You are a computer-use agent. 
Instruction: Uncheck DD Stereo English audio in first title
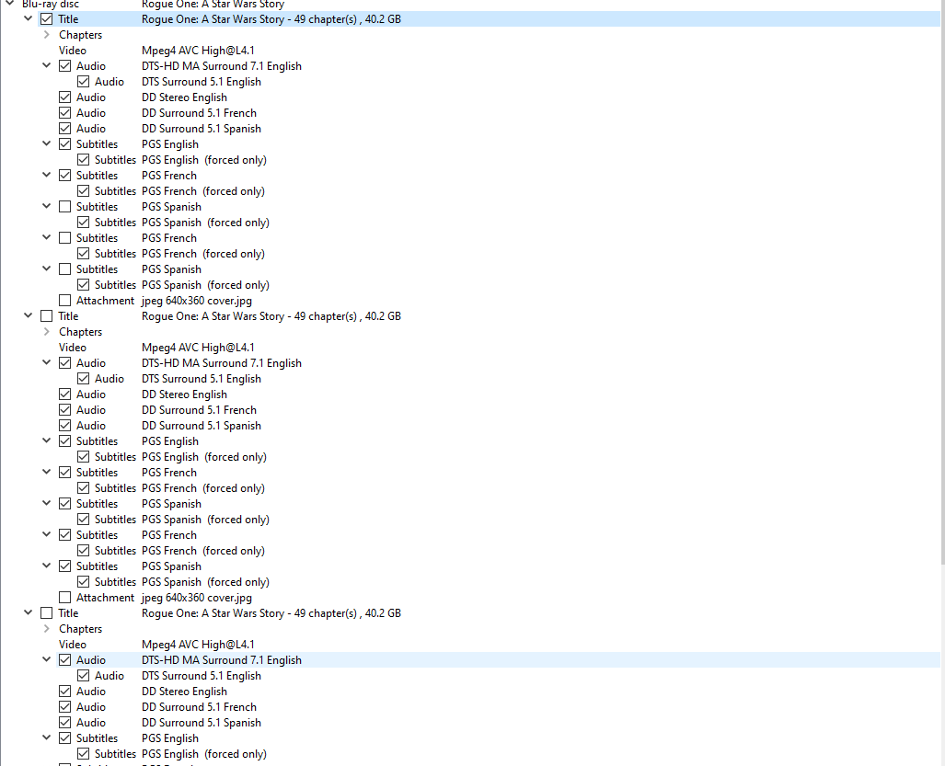[65, 97]
